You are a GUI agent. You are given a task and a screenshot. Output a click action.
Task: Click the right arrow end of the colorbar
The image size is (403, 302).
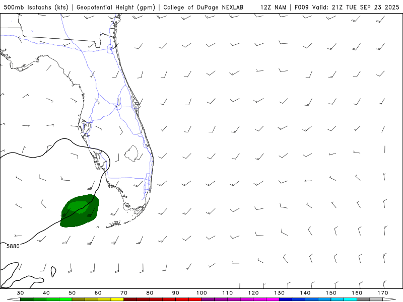(x=389, y=299)
